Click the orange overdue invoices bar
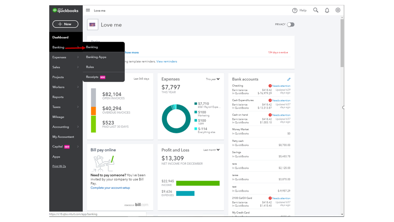 pyautogui.click(x=93, y=111)
